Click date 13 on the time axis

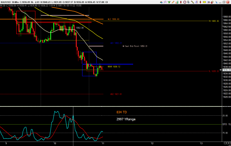point(201,143)
